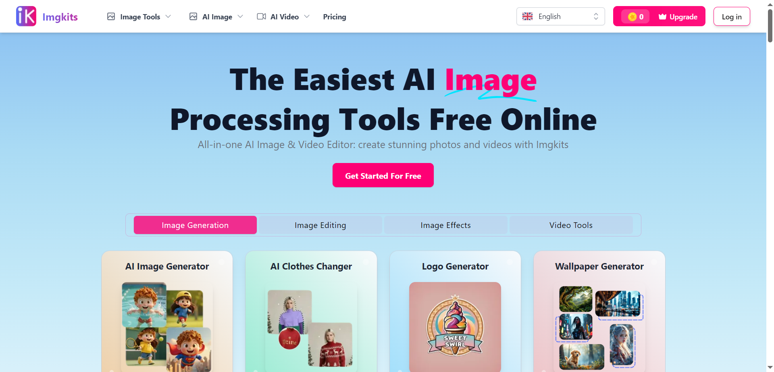The width and height of the screenshot is (774, 372).
Task: Click the picture icon beside AI Image
Action: click(x=193, y=17)
